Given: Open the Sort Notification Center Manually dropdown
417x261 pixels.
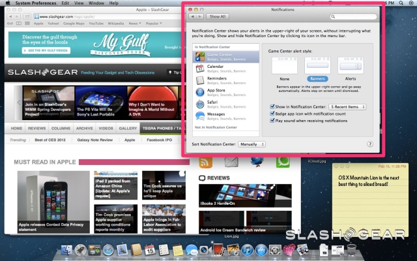Looking at the screenshot, I should (x=252, y=144).
